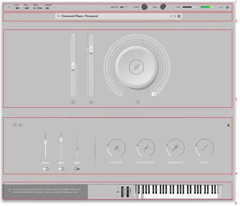Viewport: 240px width, 206px height.
Task: Click the expression icon below left slider
Action: [x=73, y=102]
